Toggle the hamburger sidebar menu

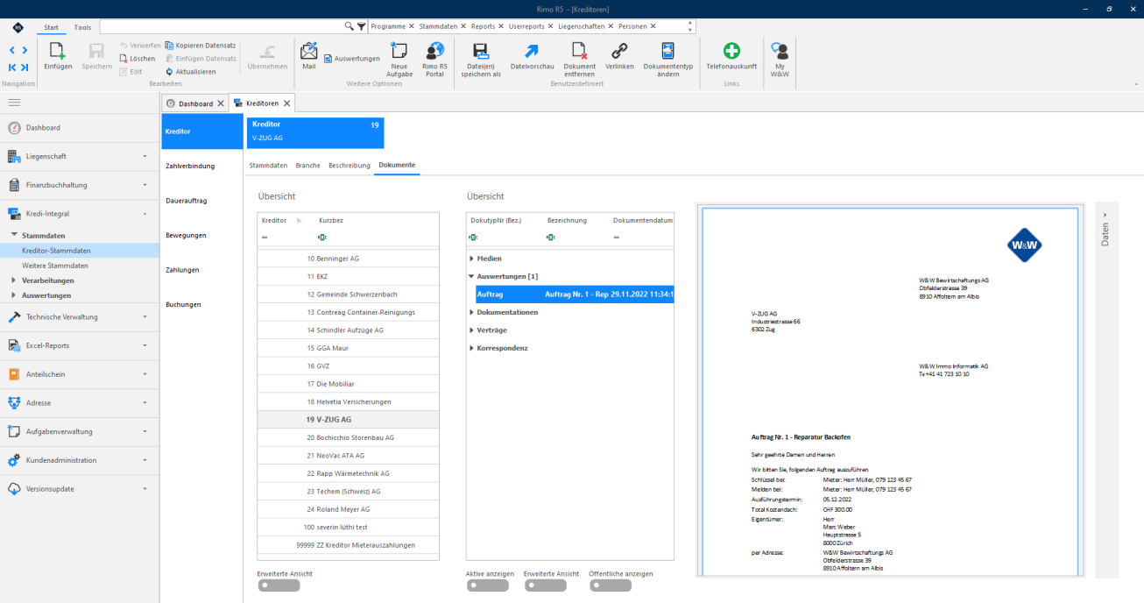(x=14, y=103)
